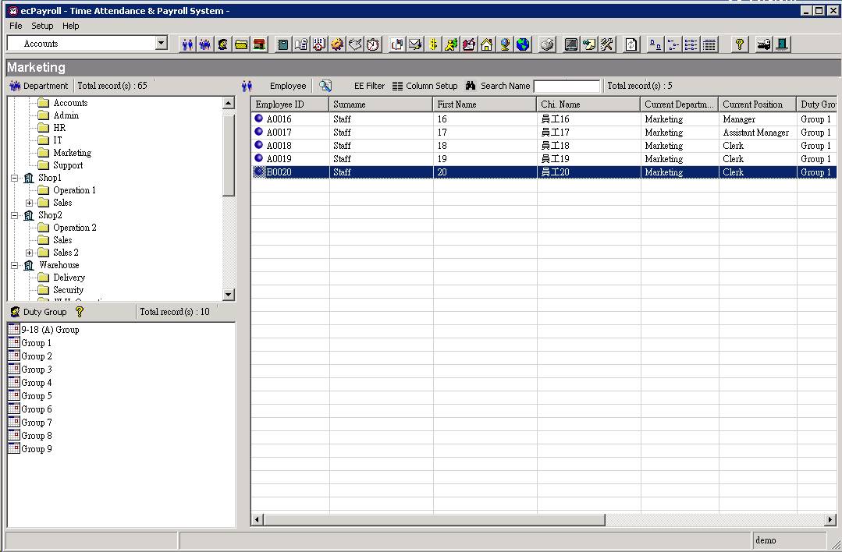
Task: Select employee row A0016
Action: 543,119
